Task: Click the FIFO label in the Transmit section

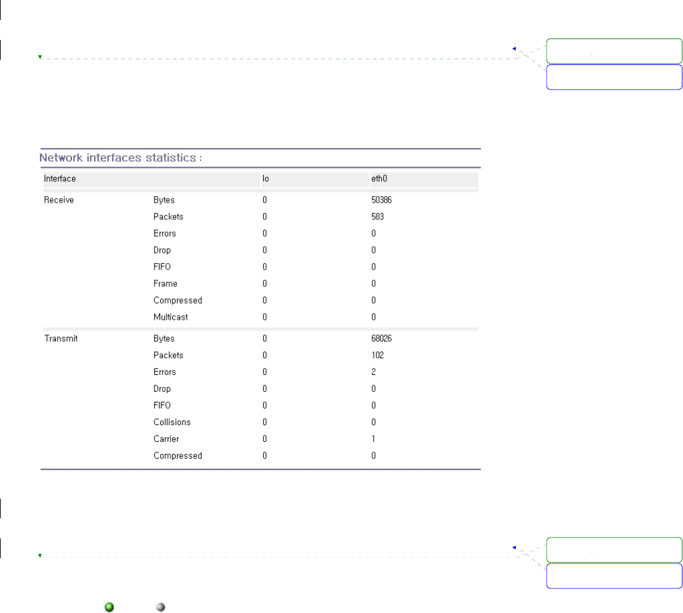Action: pos(162,405)
